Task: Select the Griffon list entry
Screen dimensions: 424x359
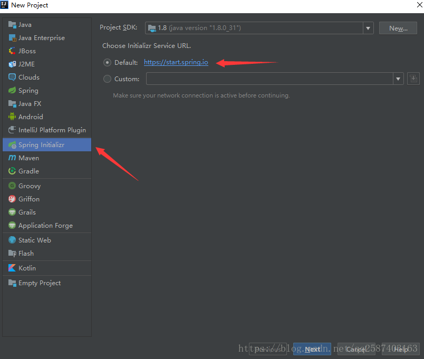Action: tap(47, 199)
